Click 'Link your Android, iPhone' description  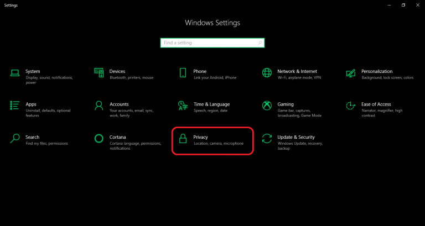(215, 78)
